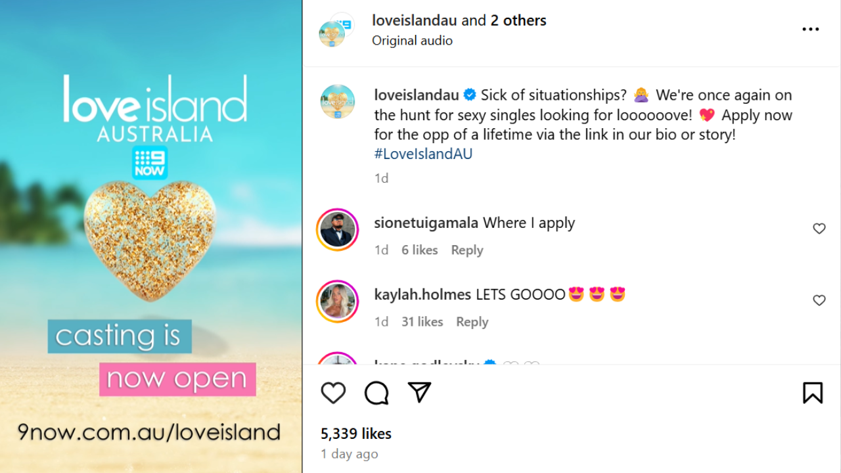Screen dimensions: 841x473
Task: Unsave the post via the bookmark toggle
Action: [x=812, y=392]
